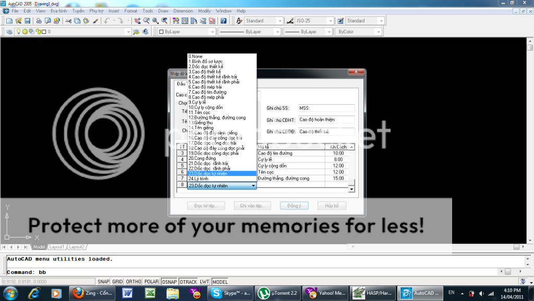Click the 'Đọc từ tệp...' button
Image resolution: width=534 pixels, height=301 pixels.
tap(206, 206)
